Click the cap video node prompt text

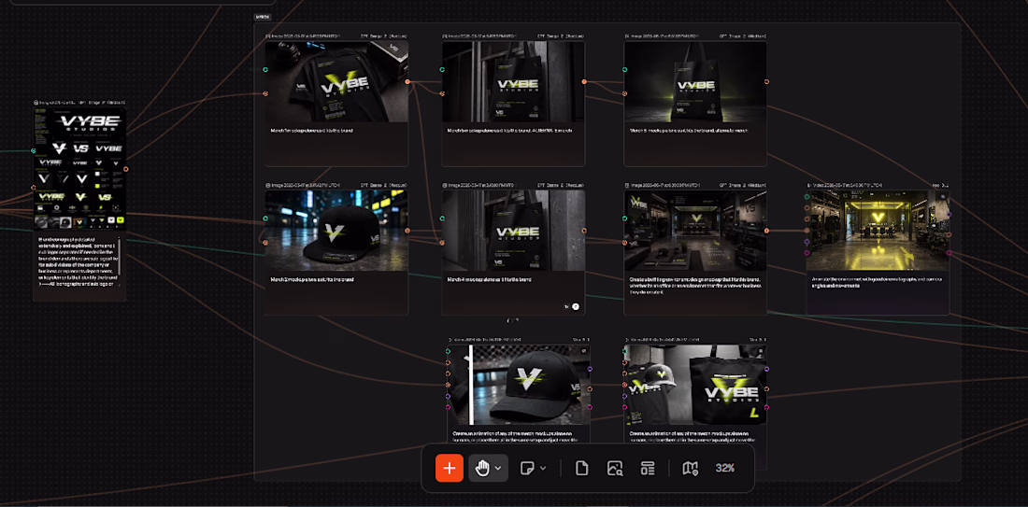click(x=513, y=437)
